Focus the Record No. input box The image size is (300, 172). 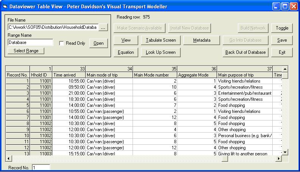(x=41, y=167)
